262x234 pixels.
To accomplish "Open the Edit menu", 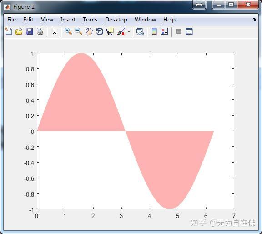I will pyautogui.click(x=28, y=20).
